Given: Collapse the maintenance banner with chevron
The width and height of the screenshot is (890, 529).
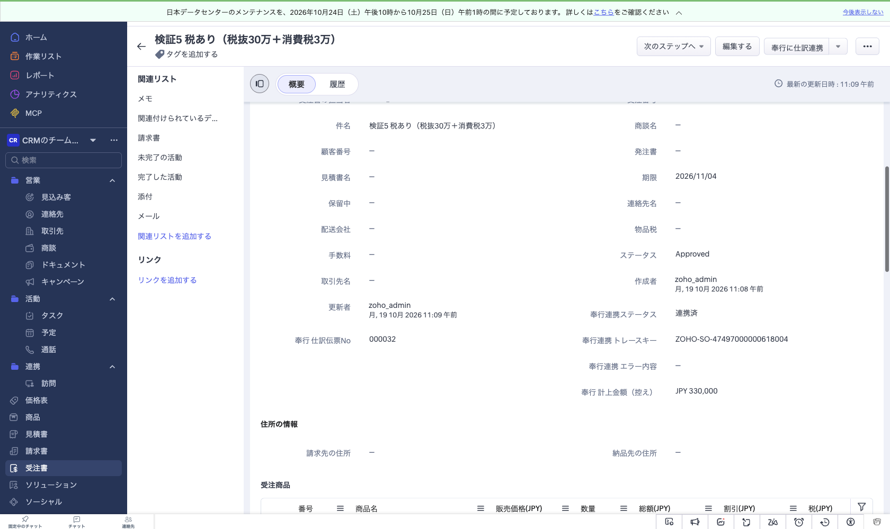Looking at the screenshot, I should (679, 13).
